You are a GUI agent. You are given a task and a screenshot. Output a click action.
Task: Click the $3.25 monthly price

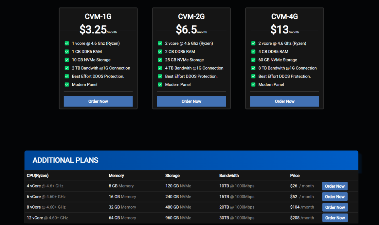(x=98, y=29)
